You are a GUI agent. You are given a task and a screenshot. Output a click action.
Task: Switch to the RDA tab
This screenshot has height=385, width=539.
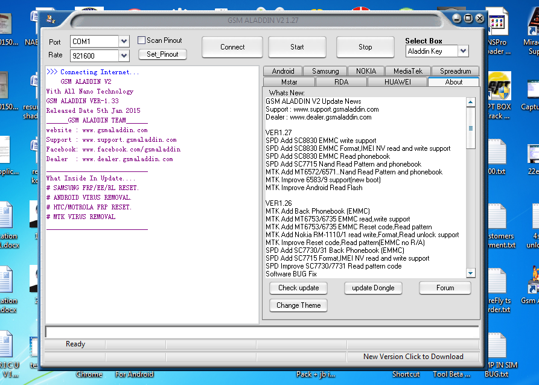click(x=342, y=82)
